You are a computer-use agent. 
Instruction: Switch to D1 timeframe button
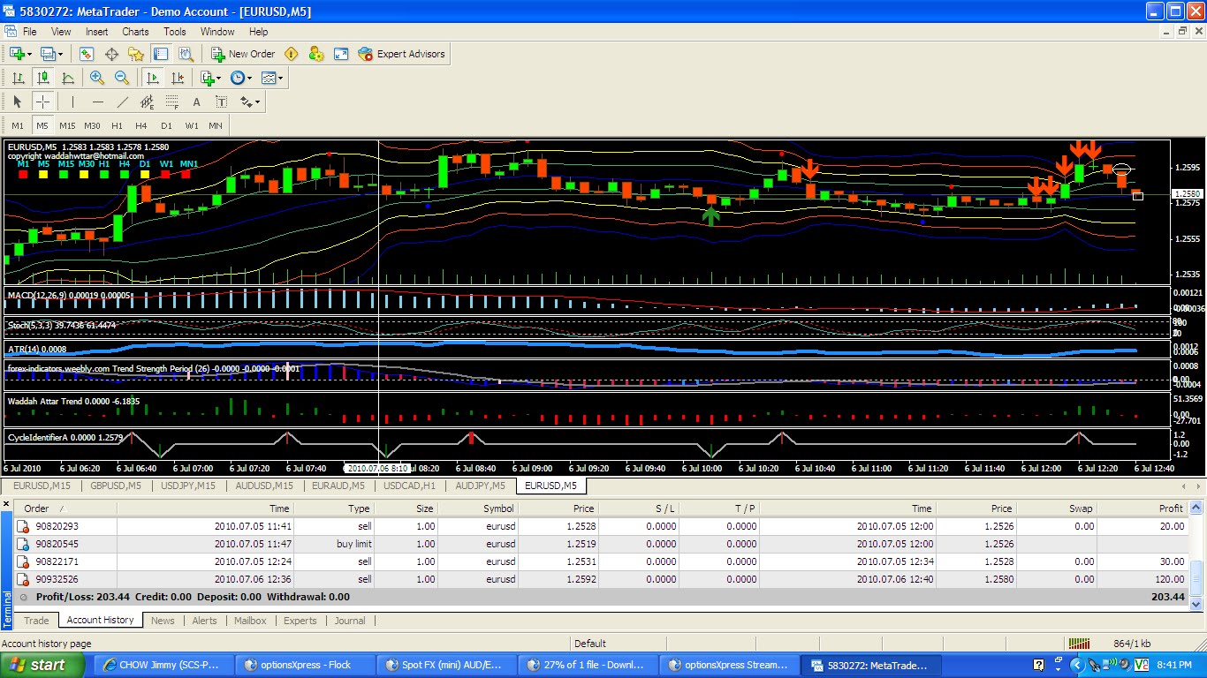click(166, 125)
